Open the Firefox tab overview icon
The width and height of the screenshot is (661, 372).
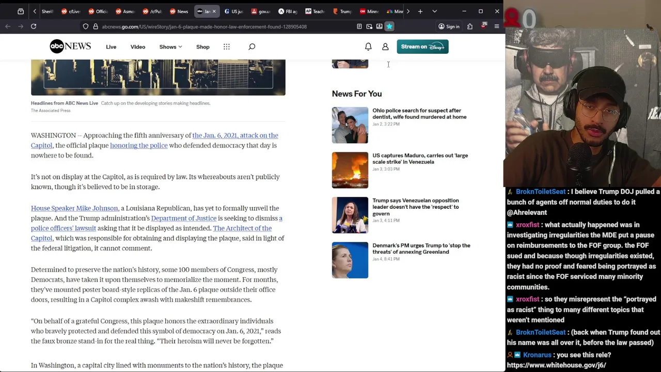[x=21, y=11]
